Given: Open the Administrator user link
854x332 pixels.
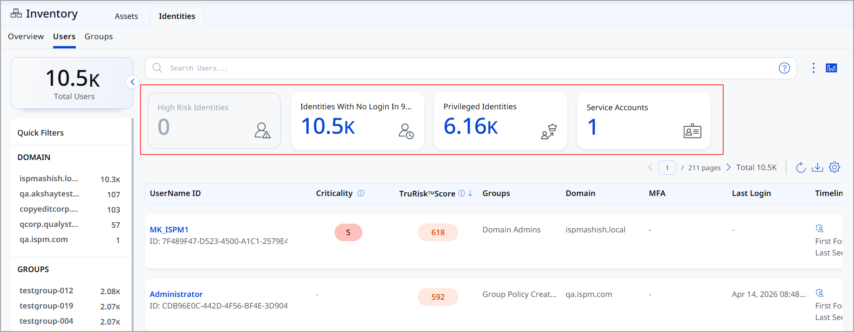Looking at the screenshot, I should [x=176, y=294].
